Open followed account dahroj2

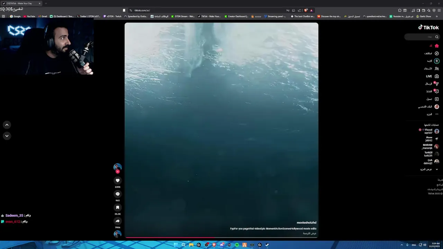(431, 162)
